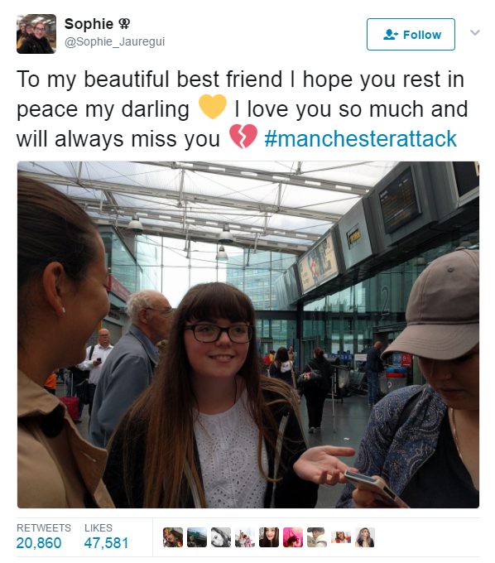Open first liker avatar thumbnail
This screenshot has width=495, height=563.
coord(173,537)
